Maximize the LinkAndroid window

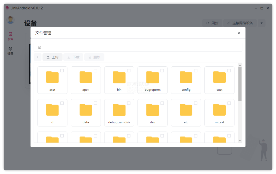click(262, 8)
